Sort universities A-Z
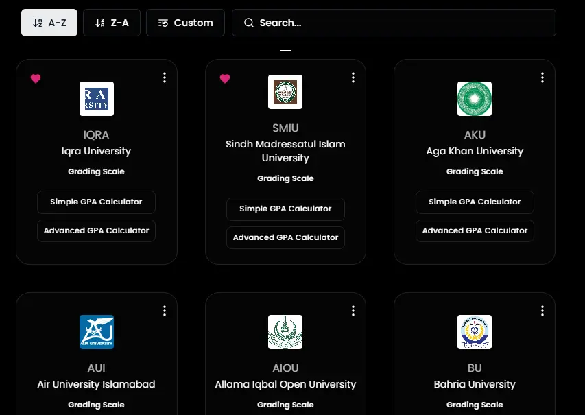This screenshot has height=415, width=585. 49,23
